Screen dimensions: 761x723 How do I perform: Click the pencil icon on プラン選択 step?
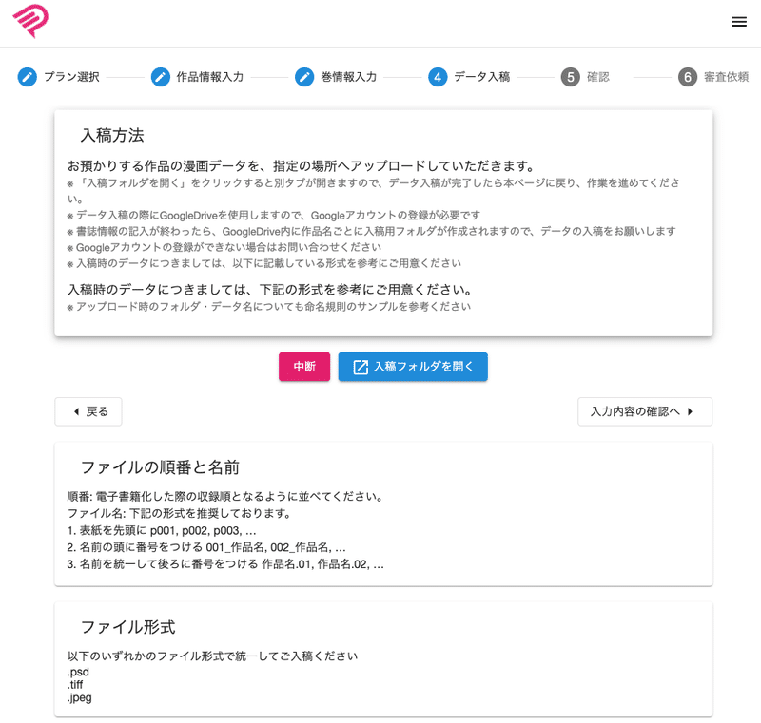coord(27,78)
